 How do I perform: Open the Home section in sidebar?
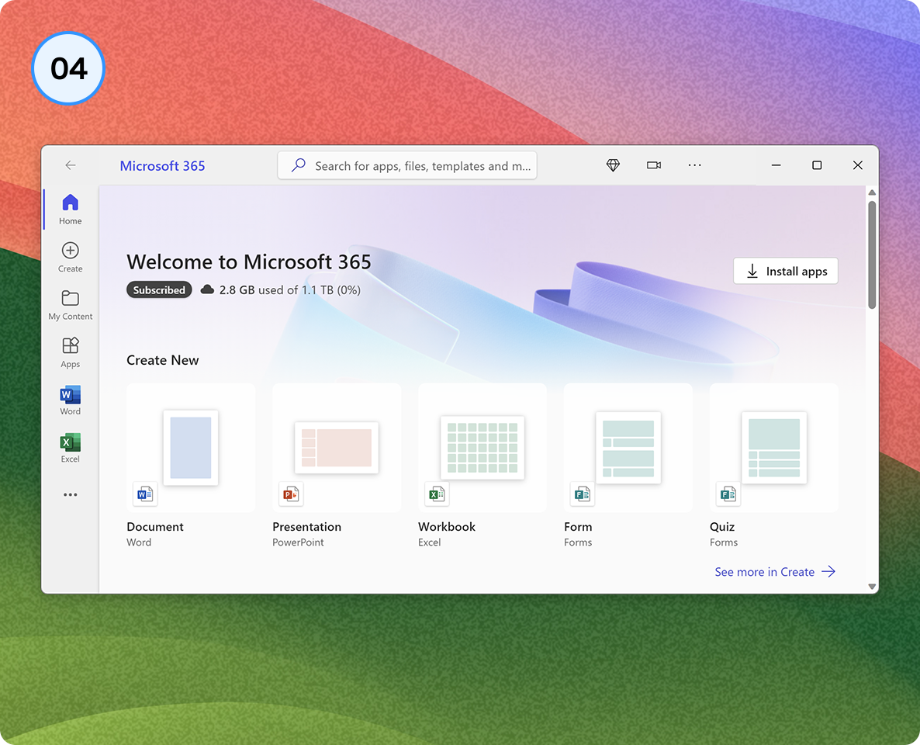pyautogui.click(x=71, y=210)
